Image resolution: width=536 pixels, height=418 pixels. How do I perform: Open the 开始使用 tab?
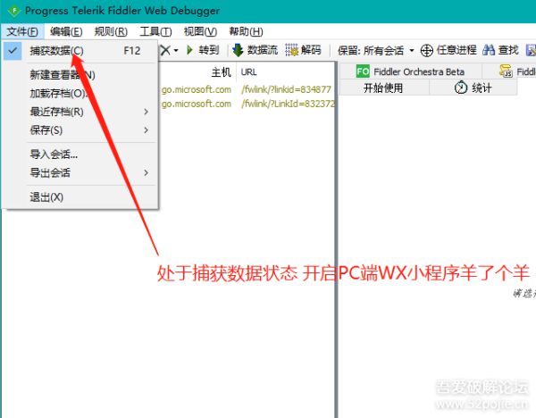tap(383, 88)
